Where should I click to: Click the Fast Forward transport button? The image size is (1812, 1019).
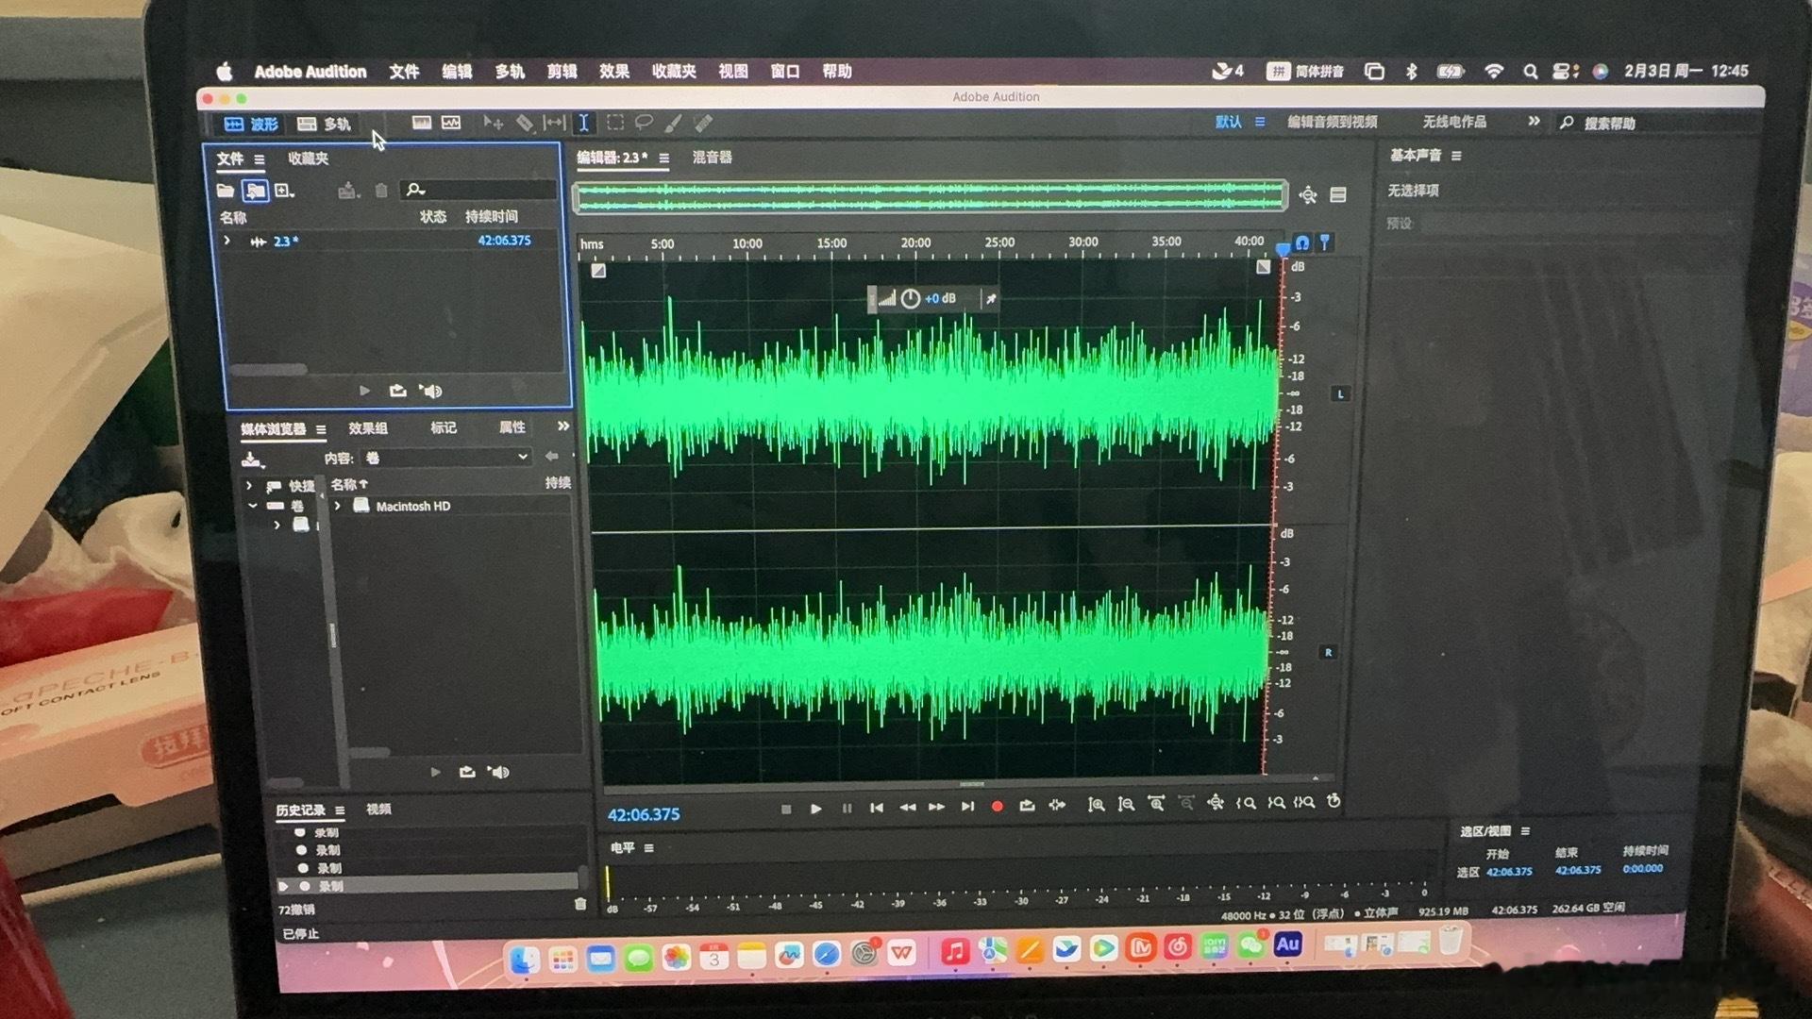937,807
